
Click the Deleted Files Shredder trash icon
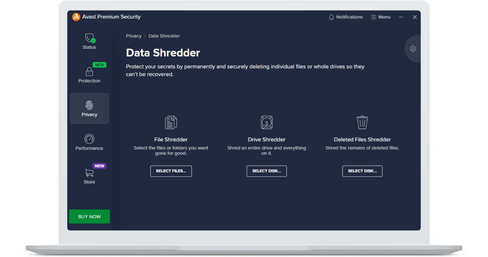pos(362,122)
